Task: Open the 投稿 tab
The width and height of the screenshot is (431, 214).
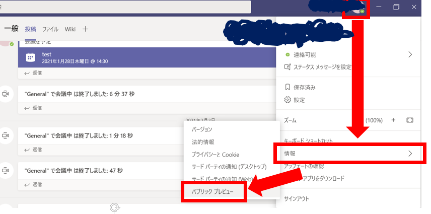Action: (31, 29)
